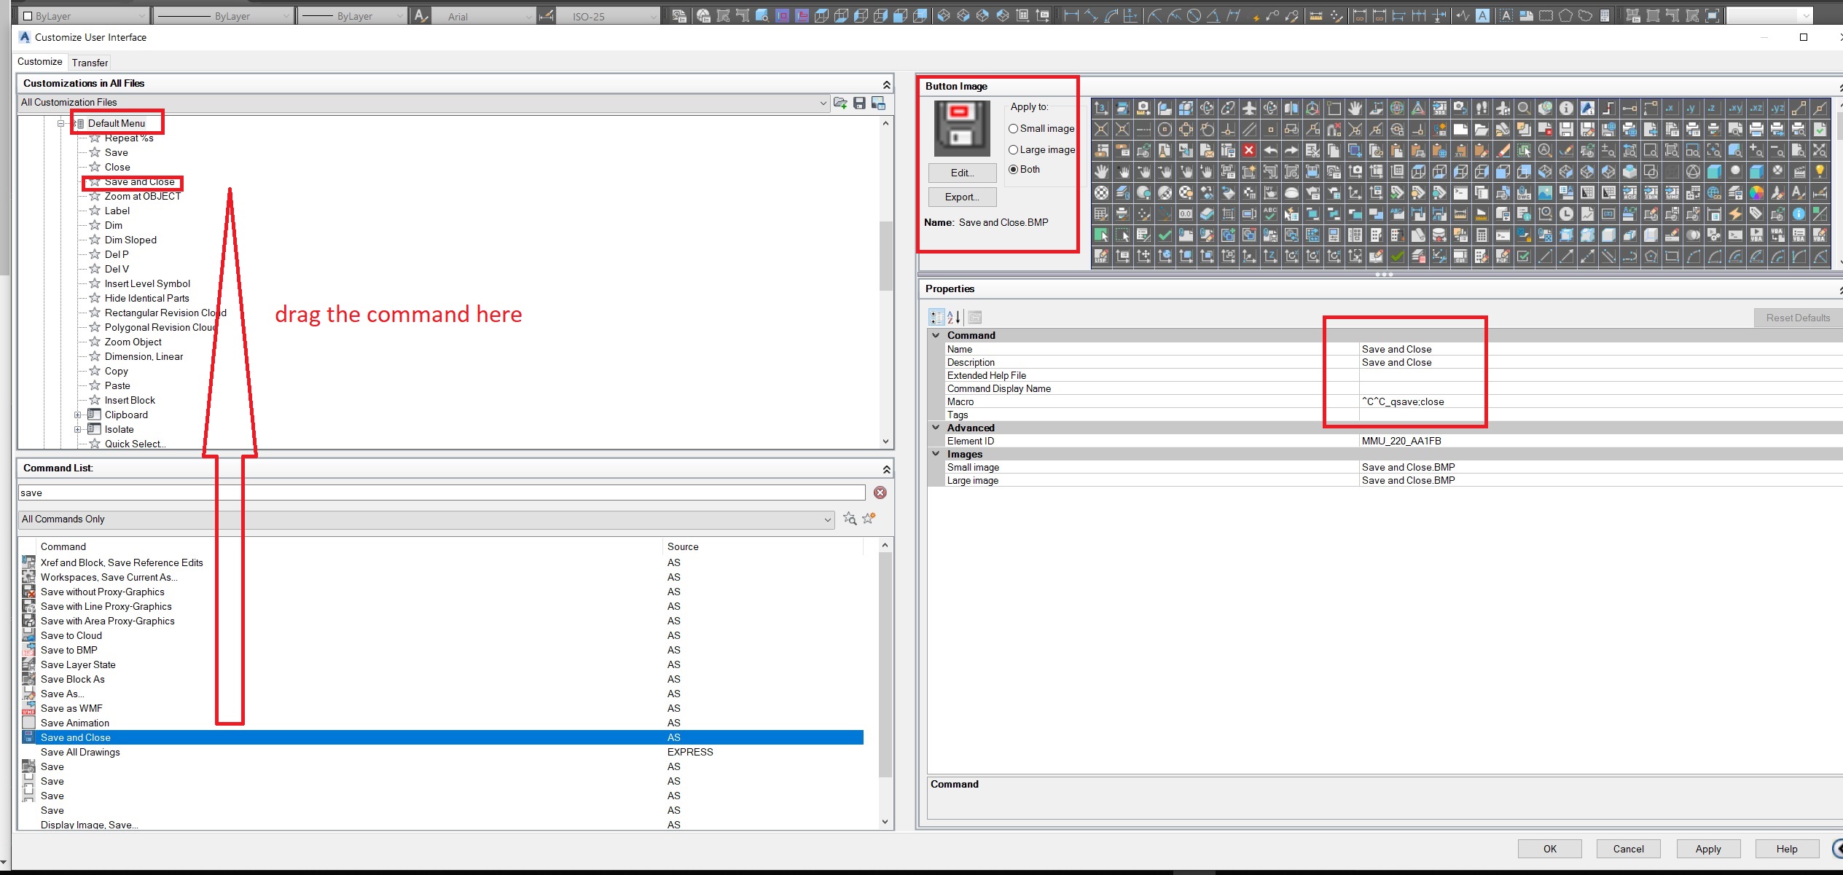Select the Diameter Dimension tool
The width and height of the screenshot is (1843, 875).
(x=1194, y=15)
